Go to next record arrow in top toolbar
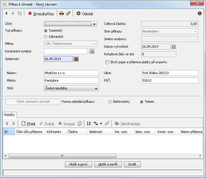The height and width of the screenshot is (178, 206). pos(13,13)
